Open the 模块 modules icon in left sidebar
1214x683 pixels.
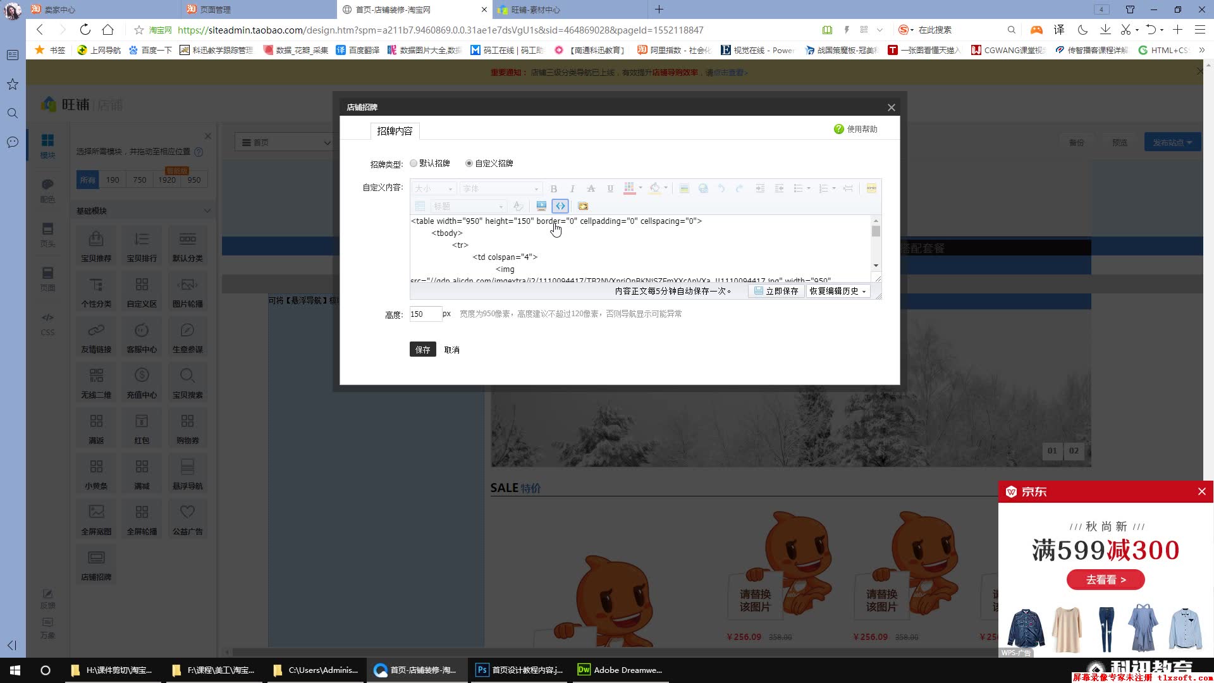[x=47, y=145]
